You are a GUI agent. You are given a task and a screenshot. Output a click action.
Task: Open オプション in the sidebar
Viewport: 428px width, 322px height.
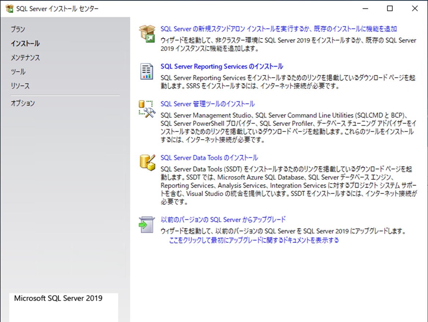point(23,104)
